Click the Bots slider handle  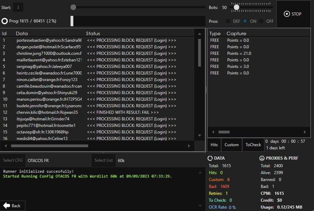[237, 7]
